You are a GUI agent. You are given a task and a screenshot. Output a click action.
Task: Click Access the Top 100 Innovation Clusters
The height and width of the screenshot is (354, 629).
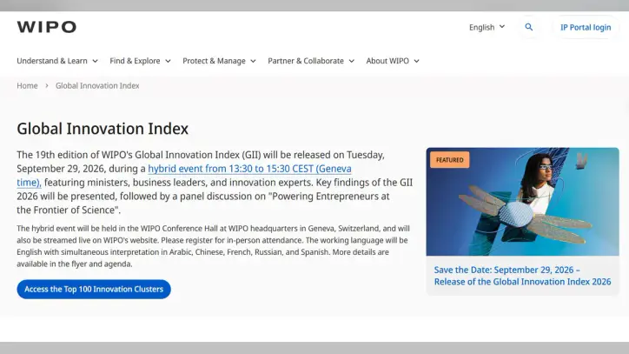(94, 289)
